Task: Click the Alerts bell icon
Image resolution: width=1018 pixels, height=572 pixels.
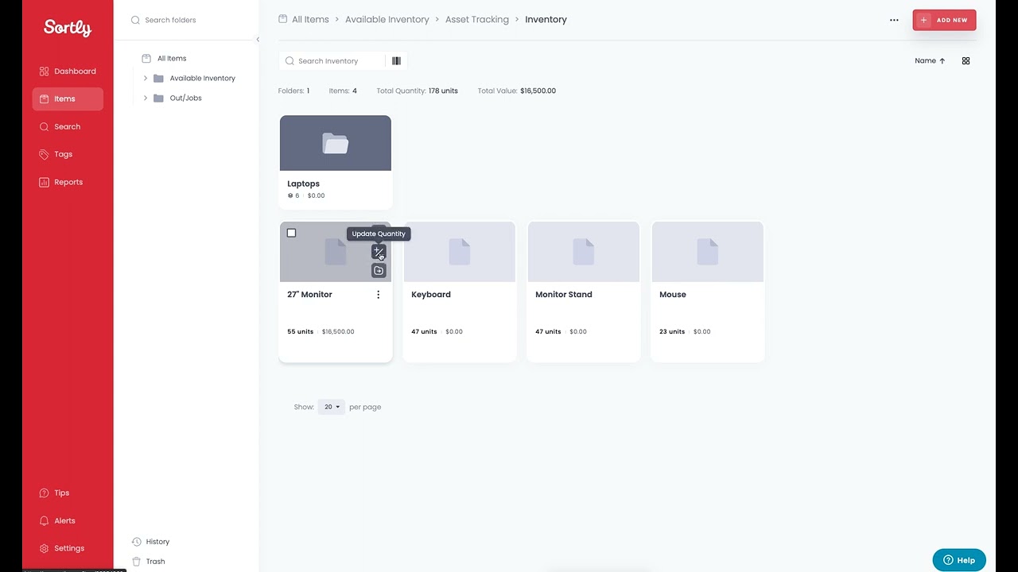Action: [x=45, y=520]
